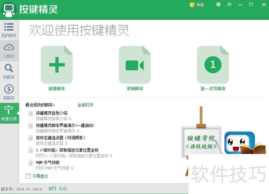The width and height of the screenshot is (269, 194).
Task: Click the 按键精灵 robot logo
Action: [x=9, y=10]
